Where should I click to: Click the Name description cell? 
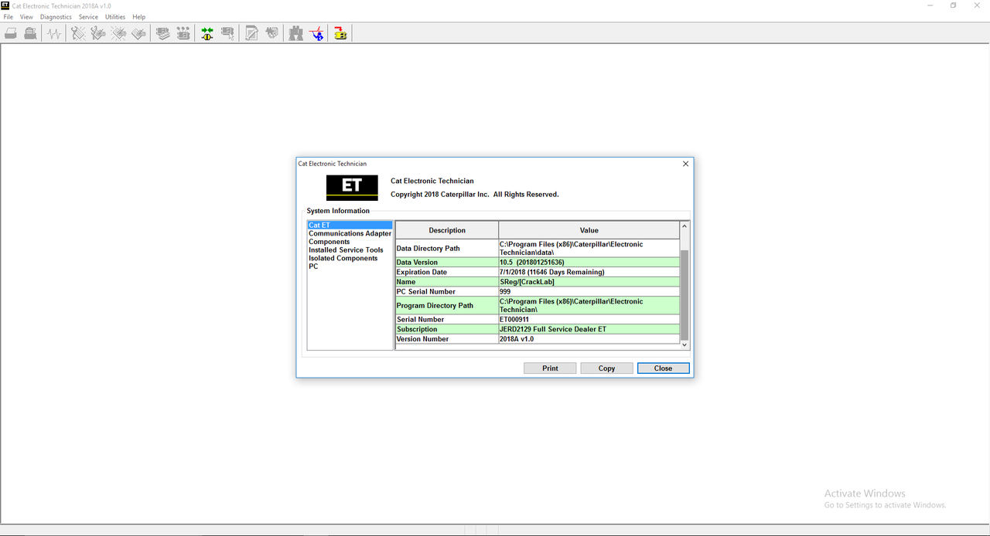point(447,282)
